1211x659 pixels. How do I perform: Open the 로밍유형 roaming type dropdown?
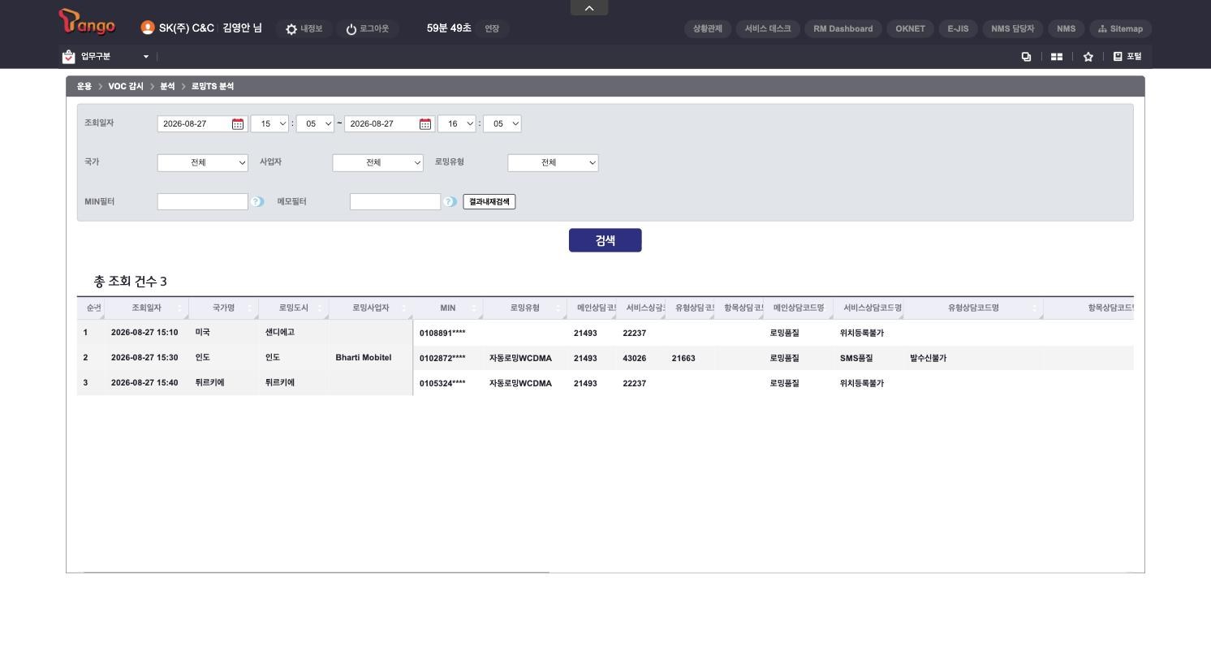554,163
